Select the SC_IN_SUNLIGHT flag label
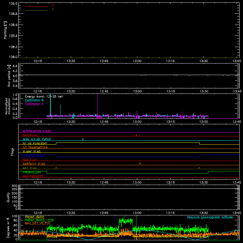Screen dimensions: 243x243 [x=35, y=143]
